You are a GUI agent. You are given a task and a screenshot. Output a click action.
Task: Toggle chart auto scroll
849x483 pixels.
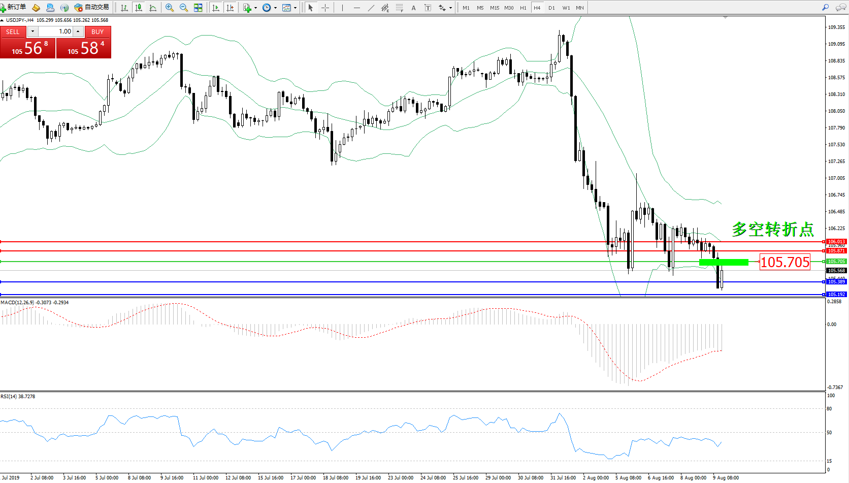(216, 8)
